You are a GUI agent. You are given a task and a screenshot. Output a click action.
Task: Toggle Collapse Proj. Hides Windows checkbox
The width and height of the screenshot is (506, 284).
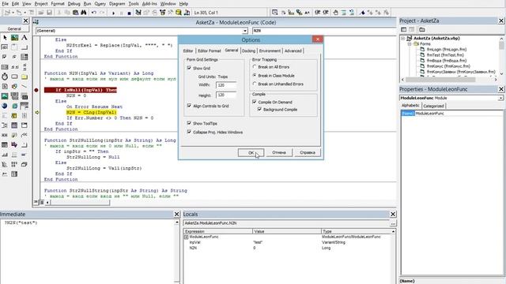pyautogui.click(x=189, y=132)
